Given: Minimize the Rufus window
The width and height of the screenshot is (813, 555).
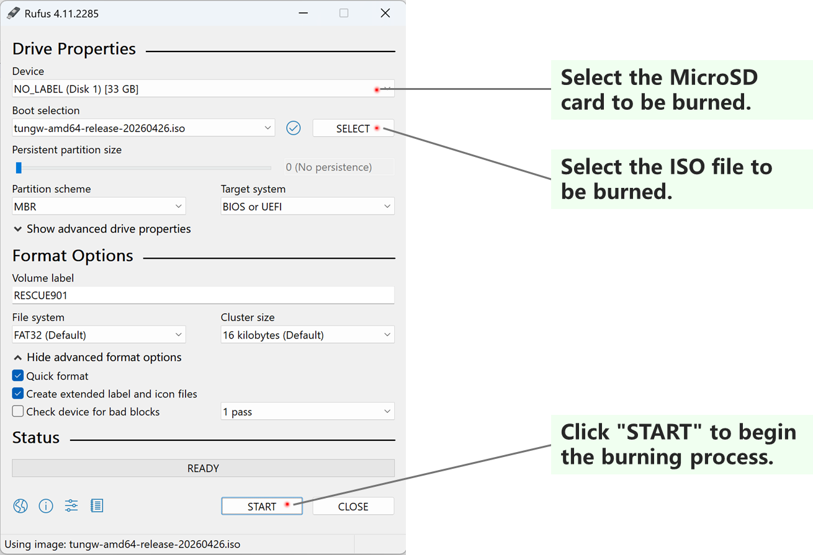Looking at the screenshot, I should point(303,13).
